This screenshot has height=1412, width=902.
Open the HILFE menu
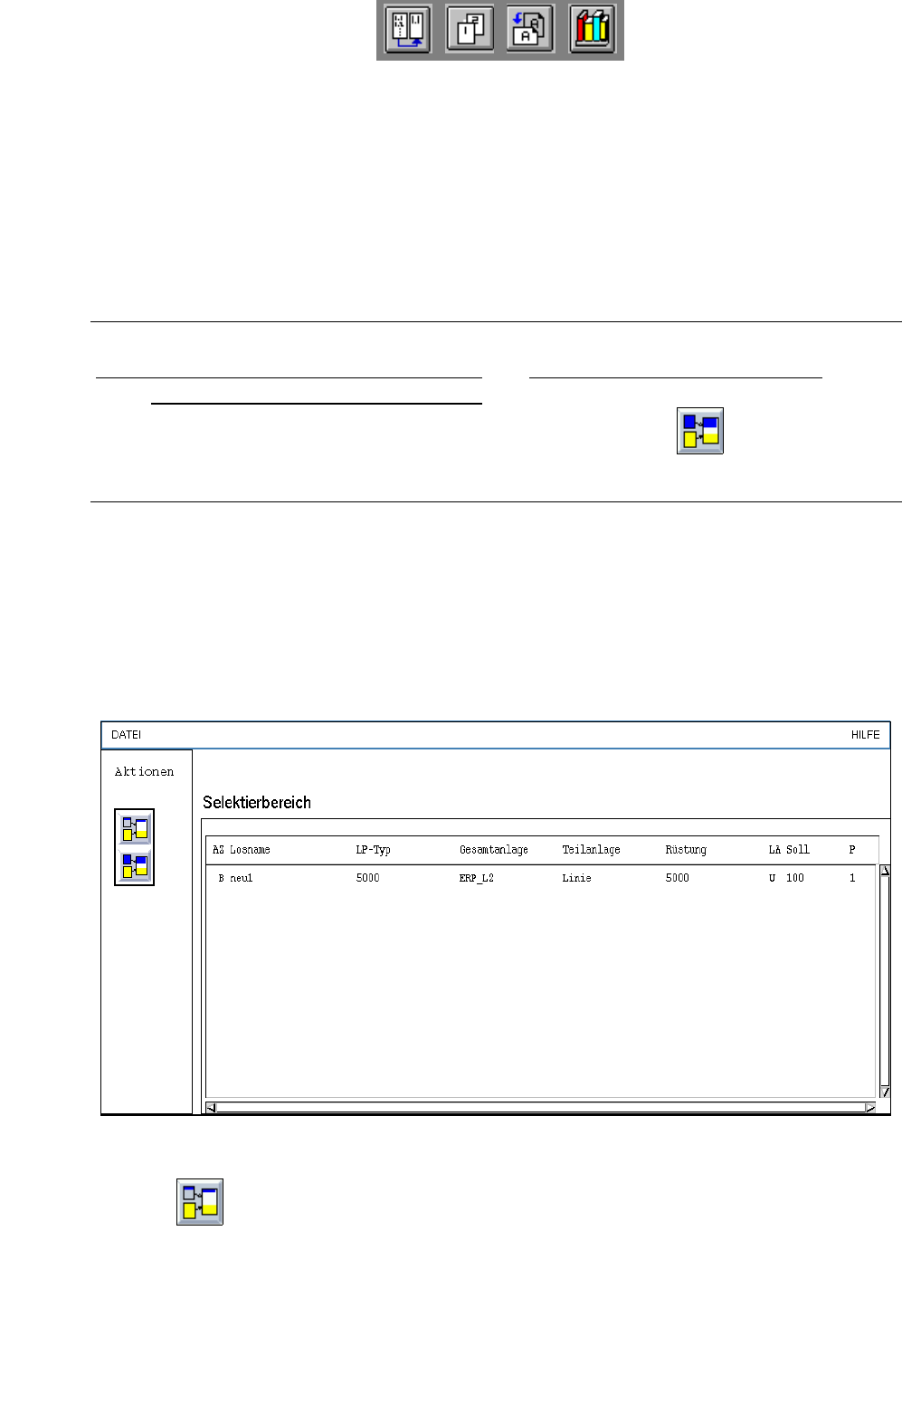pos(865,735)
